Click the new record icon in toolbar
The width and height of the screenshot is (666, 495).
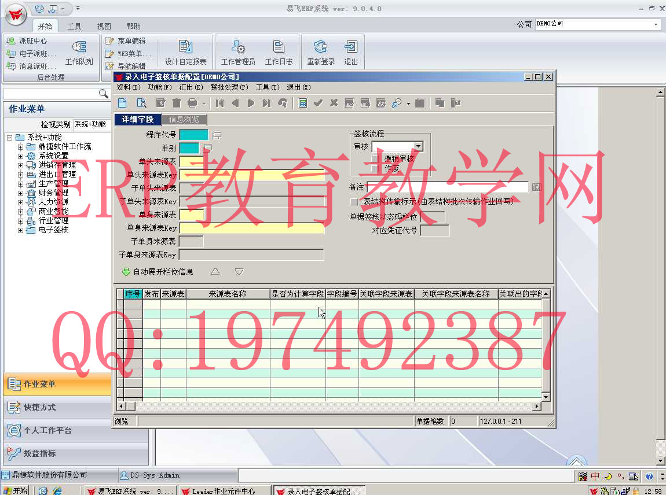point(122,103)
